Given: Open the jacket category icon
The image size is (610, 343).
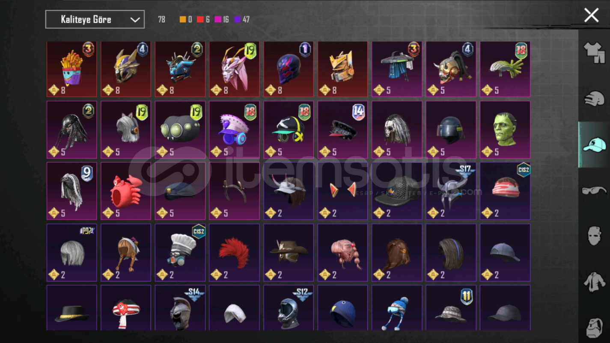Looking at the screenshot, I should [x=595, y=282].
